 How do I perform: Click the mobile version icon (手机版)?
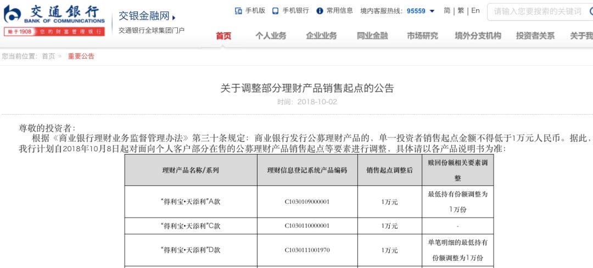coord(238,11)
